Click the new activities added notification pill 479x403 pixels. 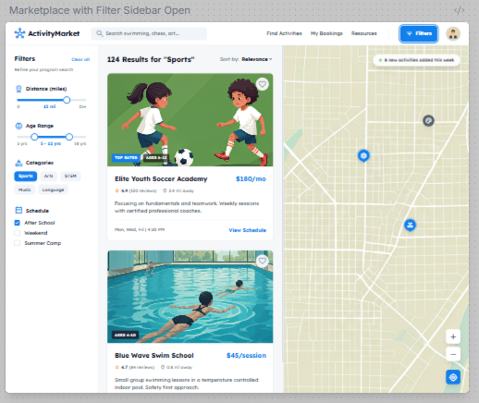tap(416, 60)
